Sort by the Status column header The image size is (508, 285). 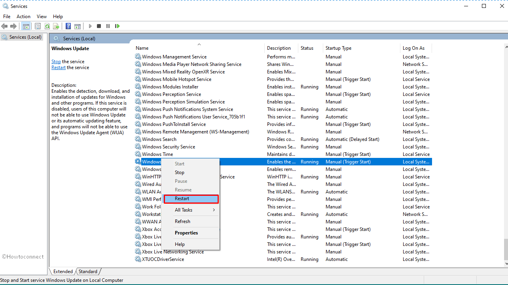311,48
